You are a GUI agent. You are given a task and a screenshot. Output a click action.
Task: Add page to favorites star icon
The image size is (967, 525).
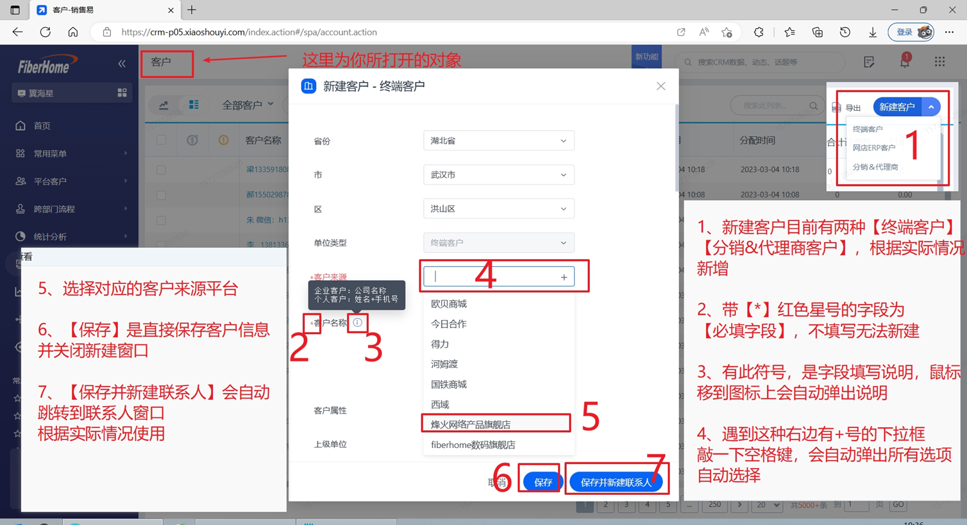point(727,32)
